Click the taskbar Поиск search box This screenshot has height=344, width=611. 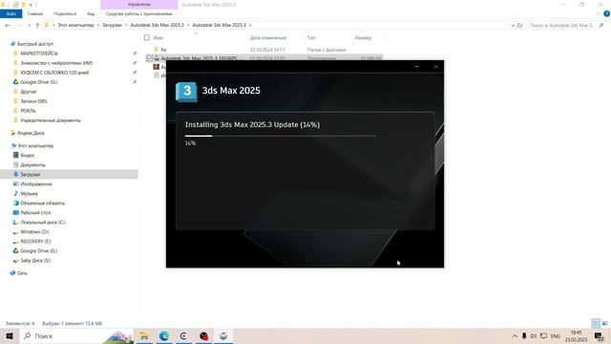[x=76, y=335]
